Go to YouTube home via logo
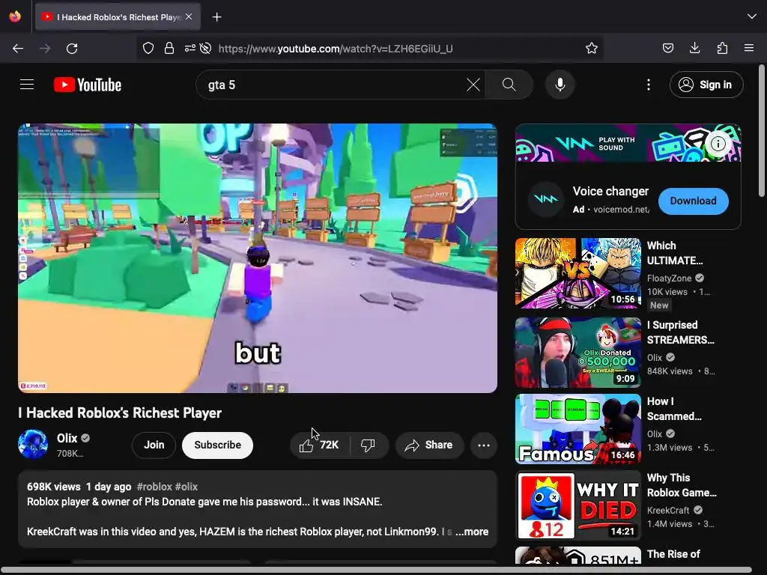Viewport: 767px width, 575px height. pos(88,85)
